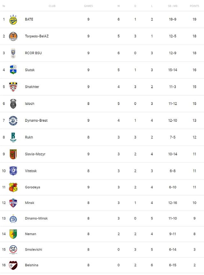
Task: Click the Vitebsk blue shield logo
Action: point(13,171)
